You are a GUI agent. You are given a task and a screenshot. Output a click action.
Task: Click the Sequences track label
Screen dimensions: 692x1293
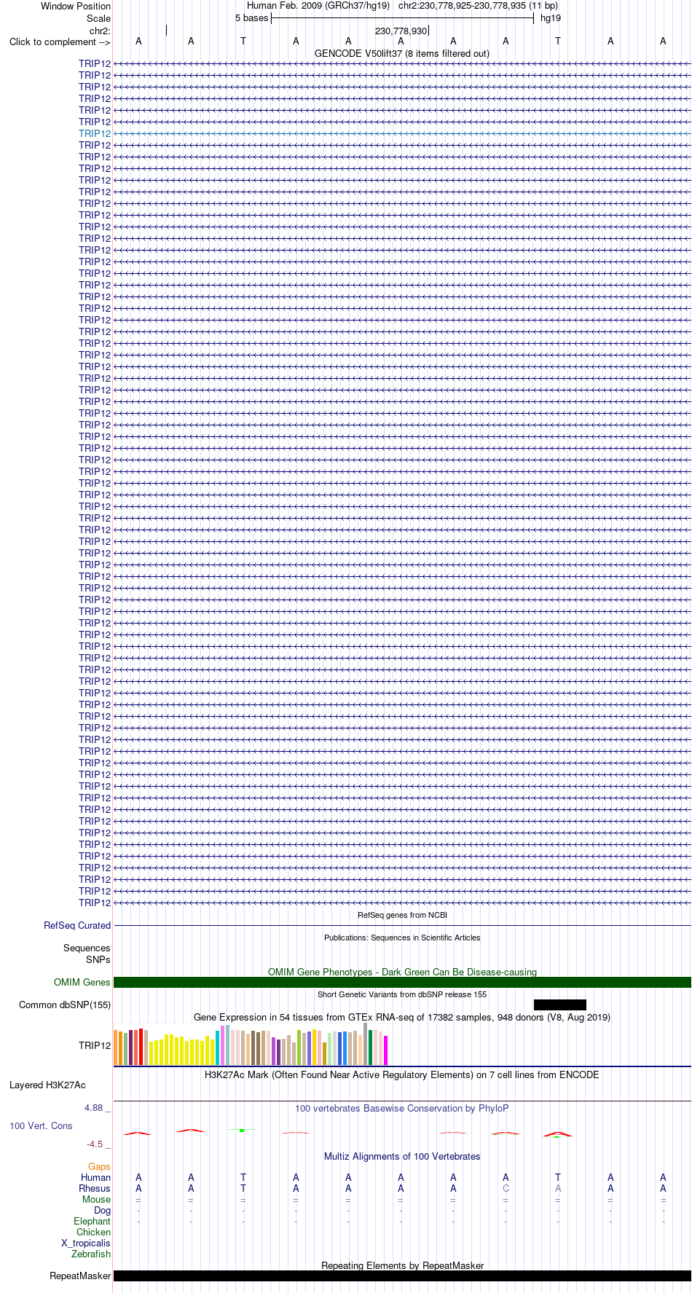click(x=87, y=948)
